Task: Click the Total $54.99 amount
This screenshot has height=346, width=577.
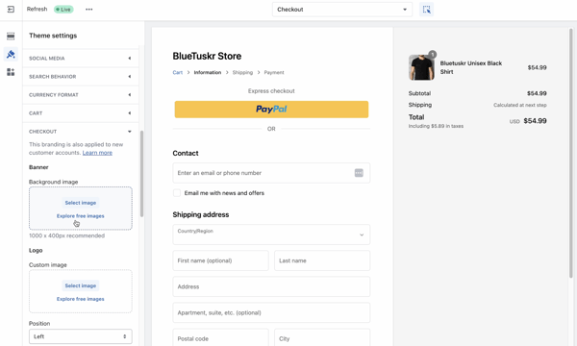Action: click(535, 121)
